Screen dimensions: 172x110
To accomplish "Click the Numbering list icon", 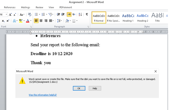I will 43,14.
